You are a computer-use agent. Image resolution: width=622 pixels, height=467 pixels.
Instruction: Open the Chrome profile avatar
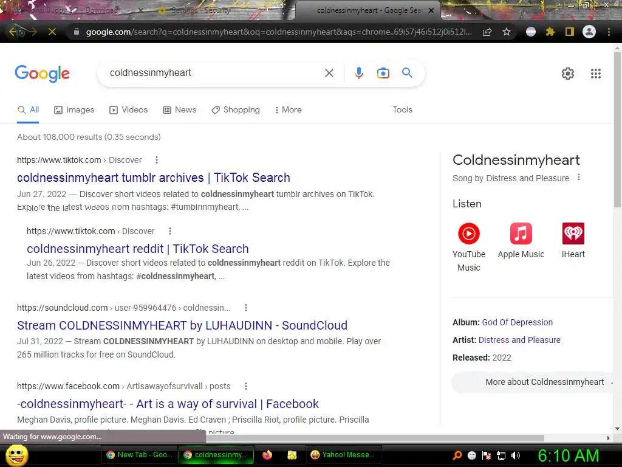[589, 32]
